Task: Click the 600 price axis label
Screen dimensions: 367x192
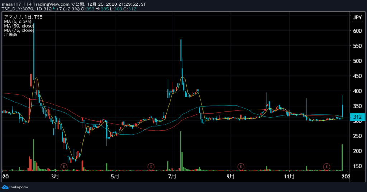Action: tap(357, 31)
